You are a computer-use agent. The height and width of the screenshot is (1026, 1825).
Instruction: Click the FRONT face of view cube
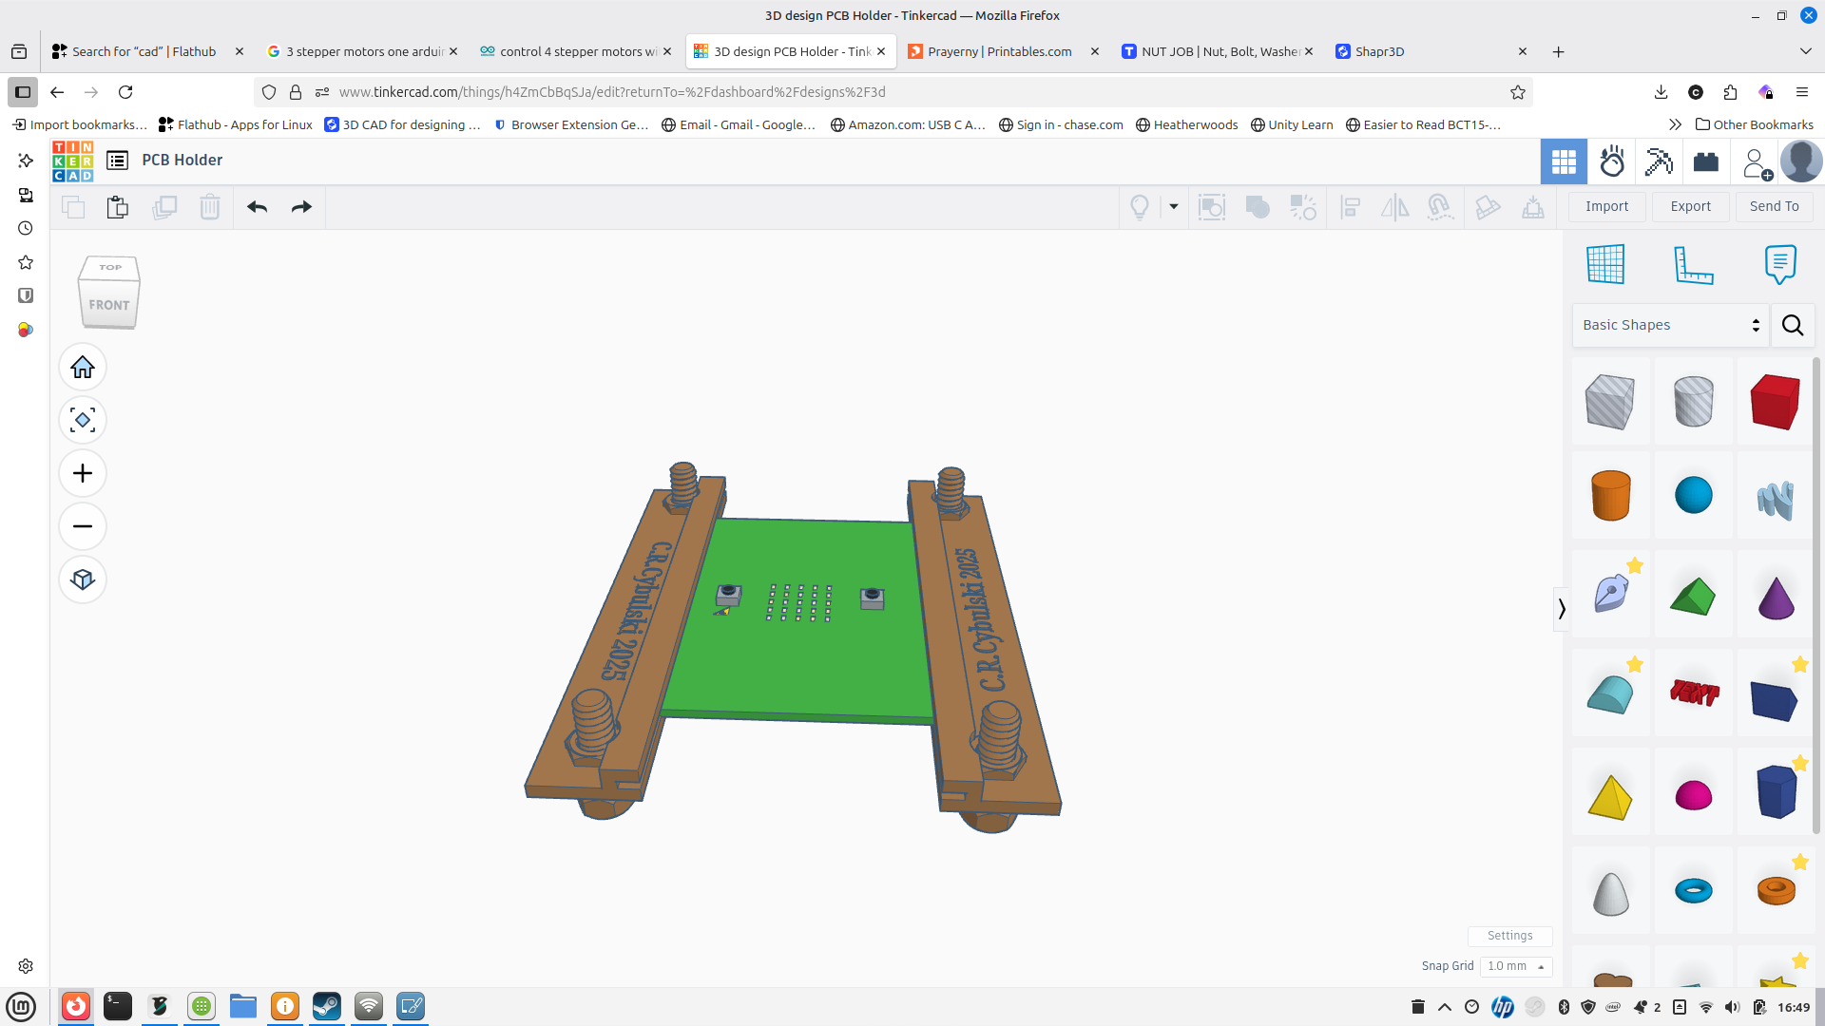click(x=109, y=305)
